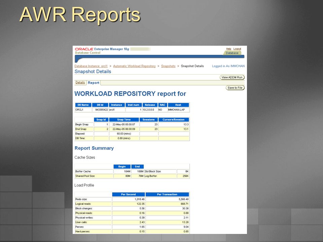Select the Shared Pool Size row label

[85, 176]
